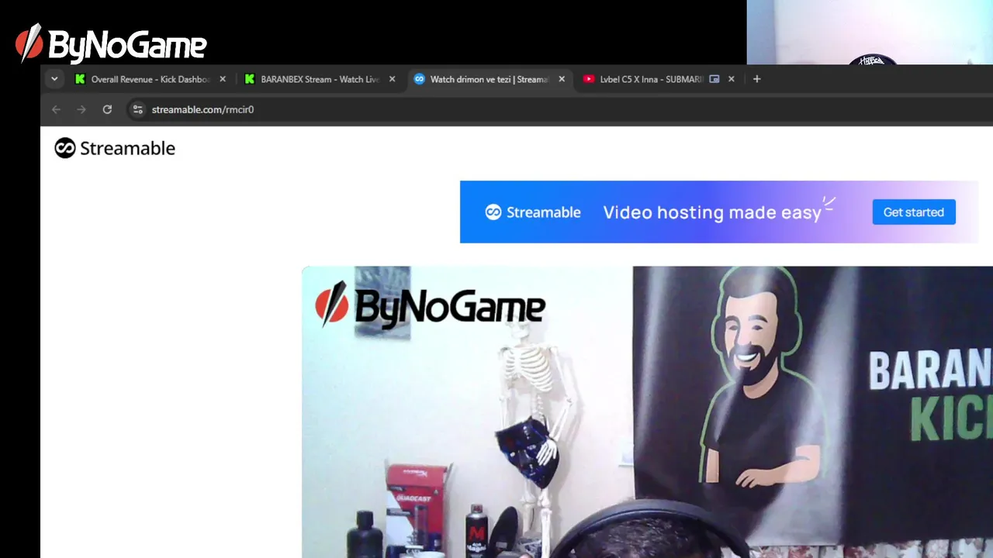Close the Streamable tab
The width and height of the screenshot is (993, 558).
point(562,79)
